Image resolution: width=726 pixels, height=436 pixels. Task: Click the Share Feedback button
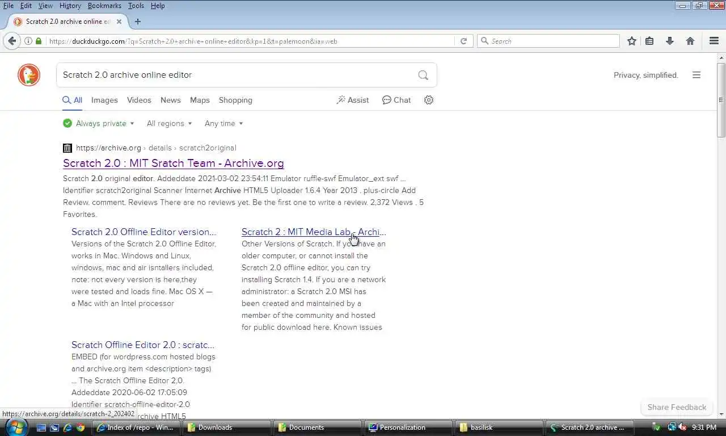677,407
